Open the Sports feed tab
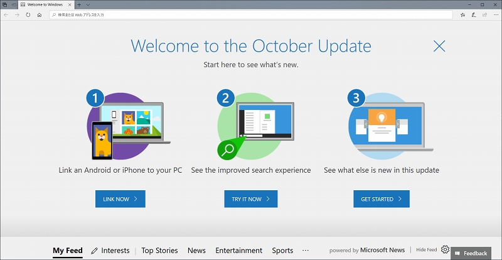Viewport: 502px width, 260px height. (282, 251)
